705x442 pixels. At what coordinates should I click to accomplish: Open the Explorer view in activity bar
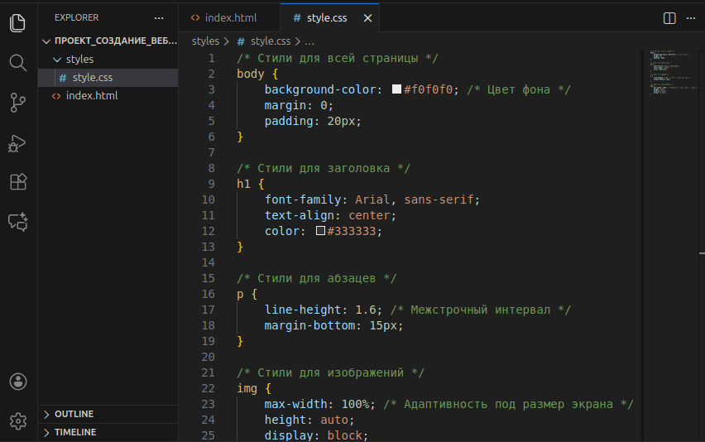tap(18, 22)
